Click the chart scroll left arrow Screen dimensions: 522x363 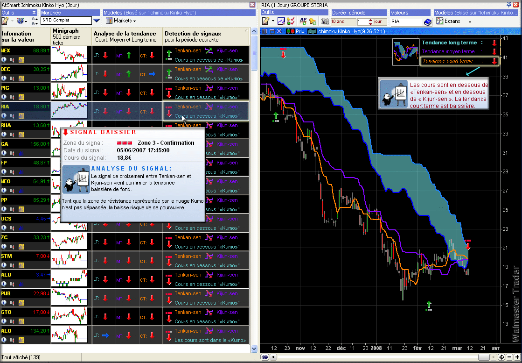click(273, 357)
